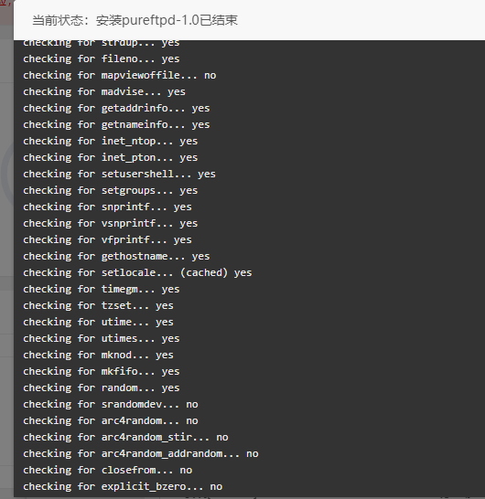485x499 pixels.
Task: Click the 'setlocale... (cached) yes' line
Action: point(137,272)
